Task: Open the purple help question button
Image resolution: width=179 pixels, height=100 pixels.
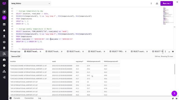Action: 174,94
